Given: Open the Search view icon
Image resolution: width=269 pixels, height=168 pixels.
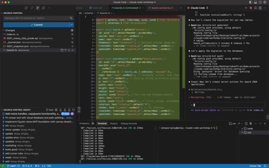Looking at the screenshot, I should click(32, 8).
